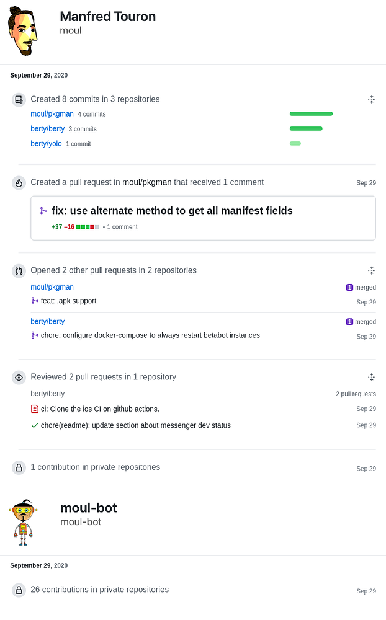The image size is (386, 620).
Task: Open "feat: .apk support" pull request
Action: (x=68, y=301)
